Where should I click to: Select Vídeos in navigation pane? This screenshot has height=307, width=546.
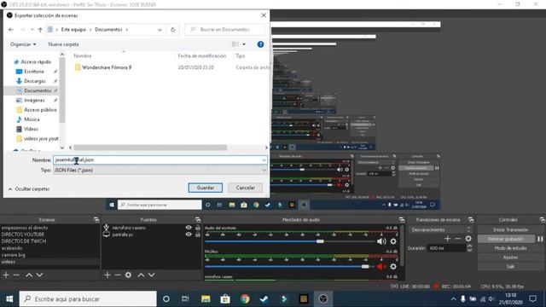31,129
